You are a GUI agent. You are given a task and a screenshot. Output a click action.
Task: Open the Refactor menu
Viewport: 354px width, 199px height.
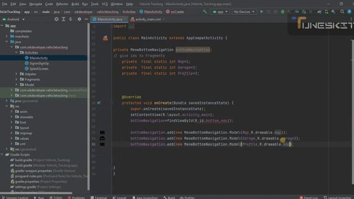[x=62, y=4]
